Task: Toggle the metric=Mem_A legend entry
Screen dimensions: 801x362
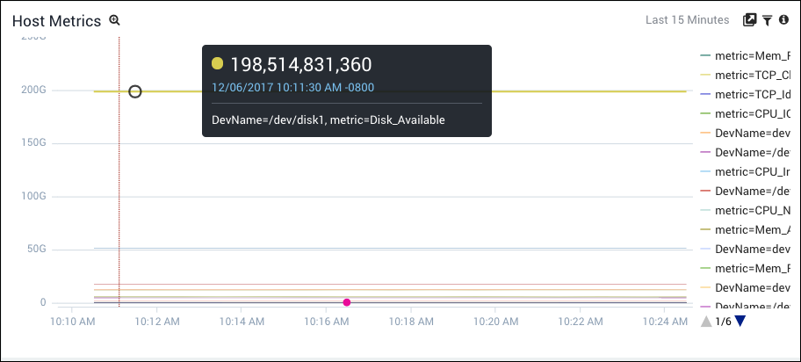Action: pyautogui.click(x=752, y=229)
